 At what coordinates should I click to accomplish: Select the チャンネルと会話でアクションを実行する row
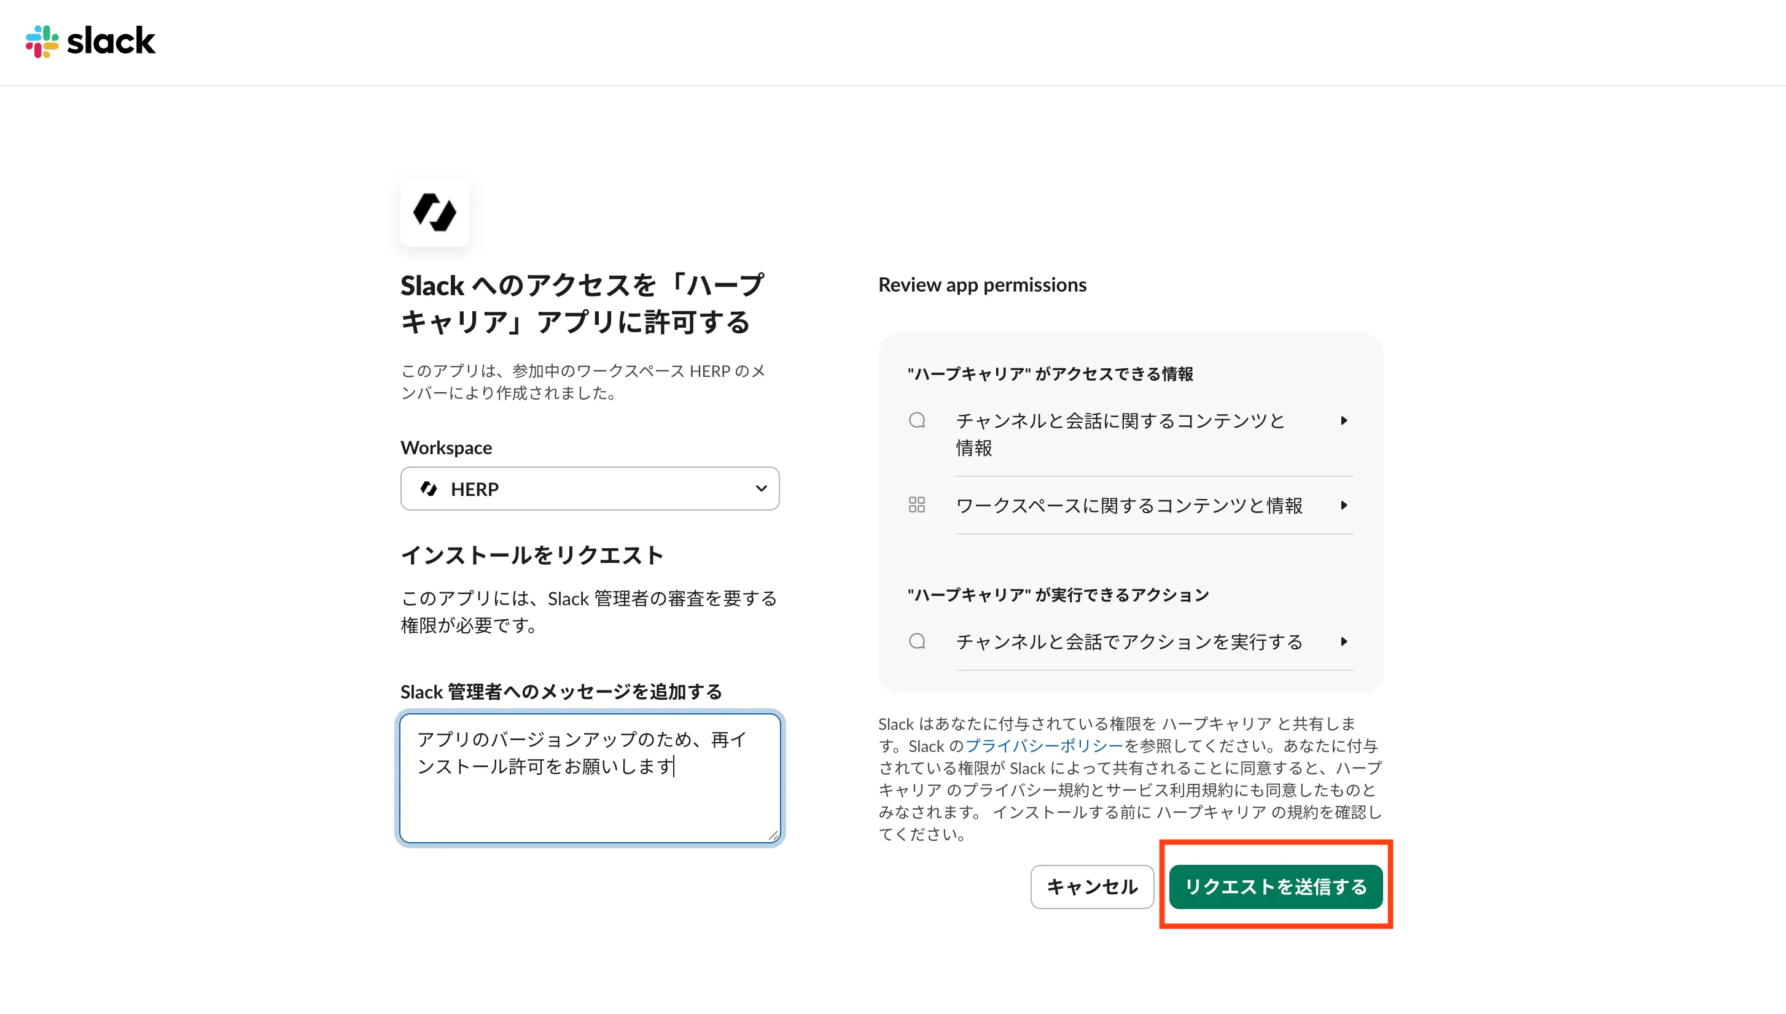[1130, 641]
